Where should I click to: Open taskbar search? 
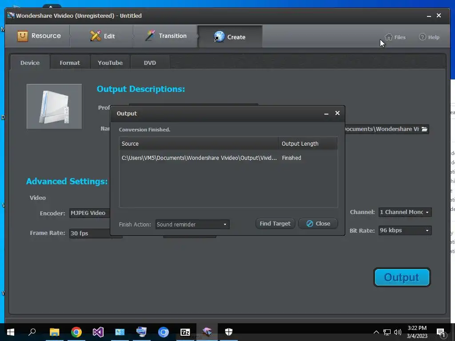(x=32, y=332)
